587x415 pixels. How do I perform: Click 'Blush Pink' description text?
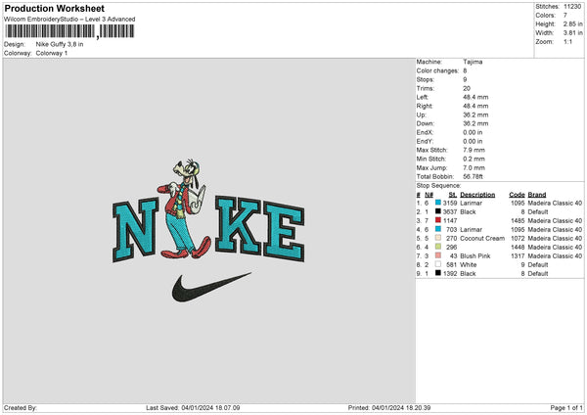pyautogui.click(x=475, y=255)
